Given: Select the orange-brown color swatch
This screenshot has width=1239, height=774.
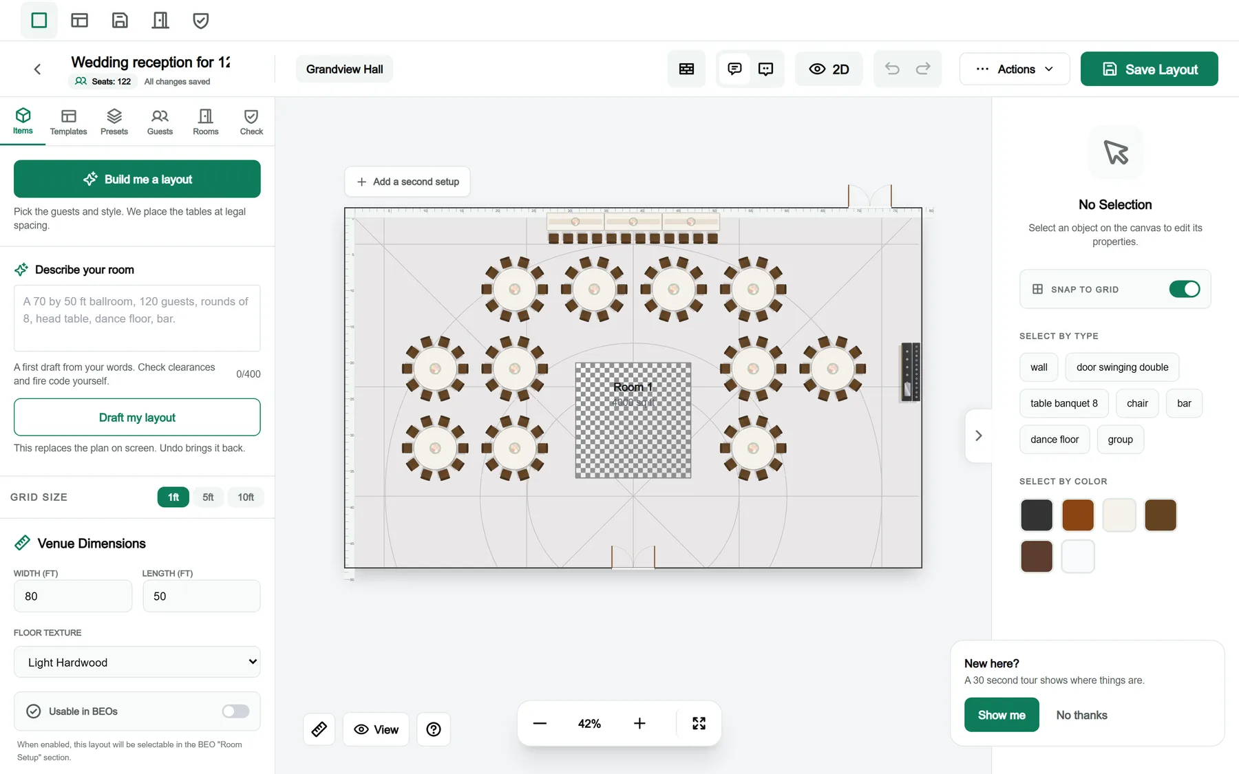Looking at the screenshot, I should [1078, 515].
